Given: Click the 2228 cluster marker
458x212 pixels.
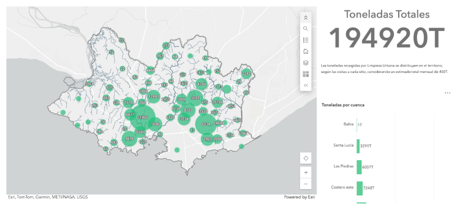Looking at the screenshot, I should click(143, 142).
